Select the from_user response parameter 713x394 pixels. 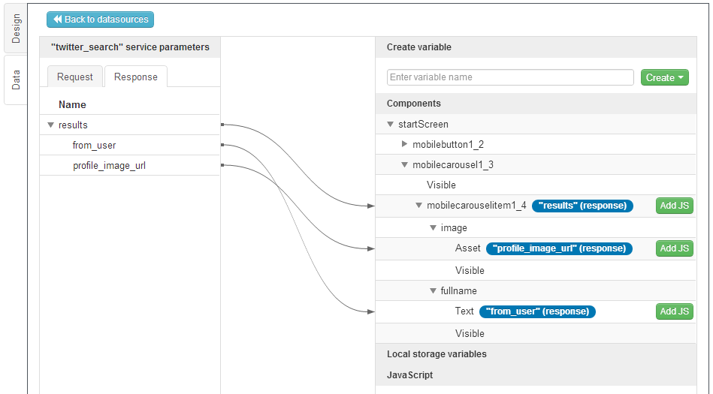(x=94, y=146)
